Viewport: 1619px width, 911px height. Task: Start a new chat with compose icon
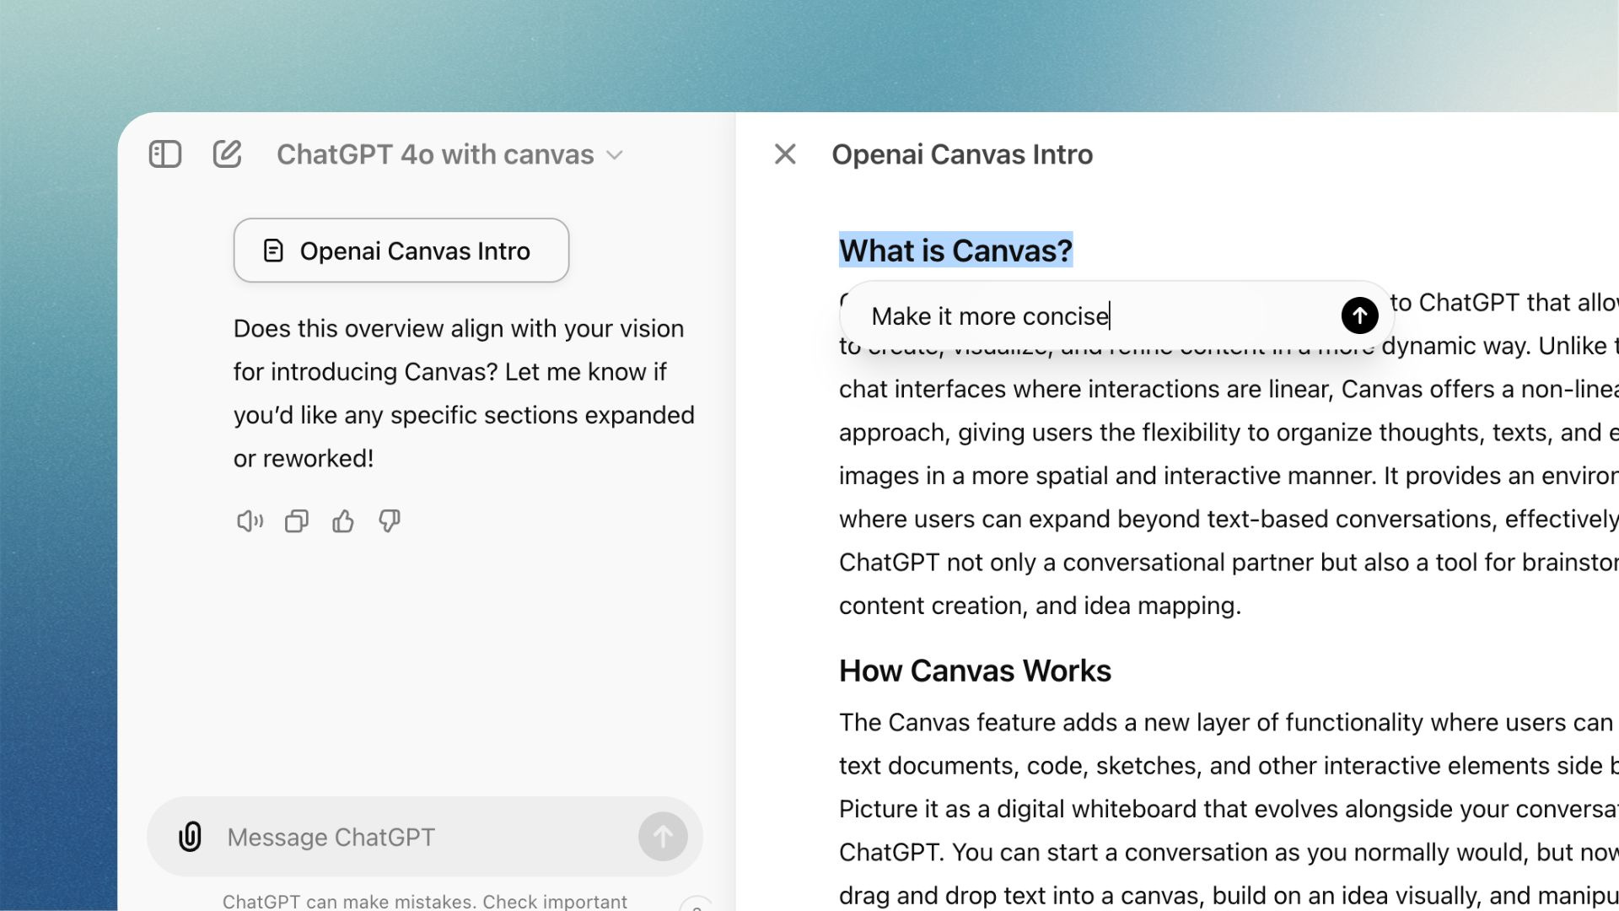click(x=227, y=154)
